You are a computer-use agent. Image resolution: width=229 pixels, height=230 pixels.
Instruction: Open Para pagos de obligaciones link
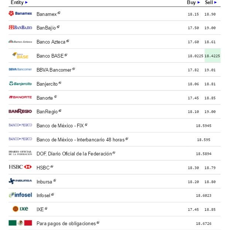[x=66, y=223]
